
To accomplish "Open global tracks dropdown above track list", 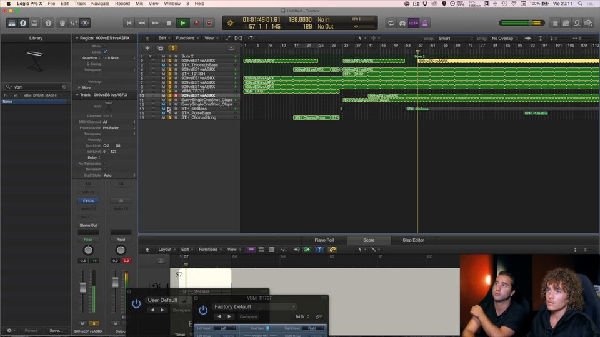I will click(x=231, y=48).
